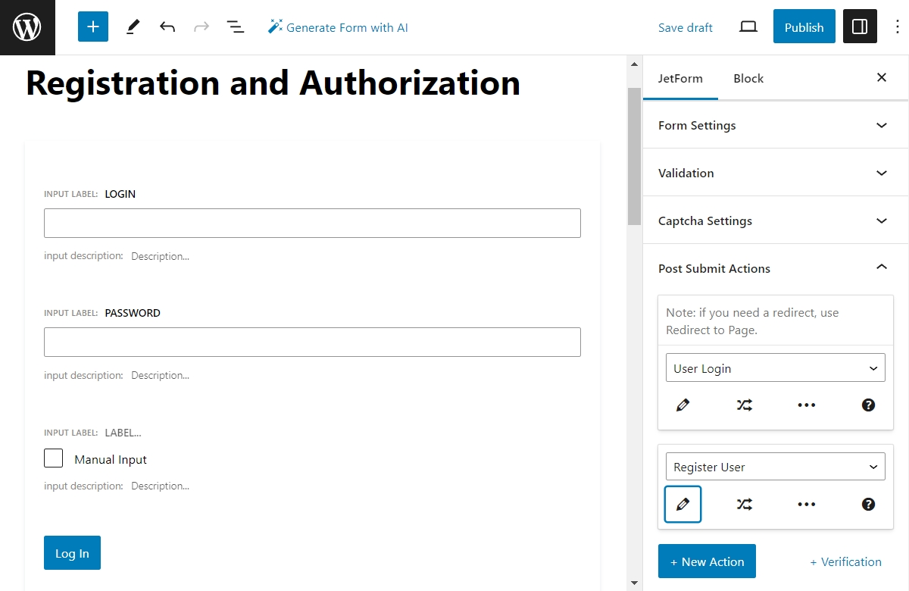Preview the page in desktop view
The height and width of the screenshot is (591, 909).
(x=748, y=26)
